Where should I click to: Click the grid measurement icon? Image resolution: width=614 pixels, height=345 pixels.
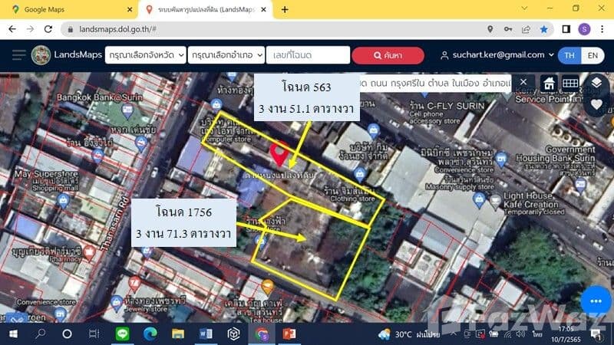tap(570, 83)
